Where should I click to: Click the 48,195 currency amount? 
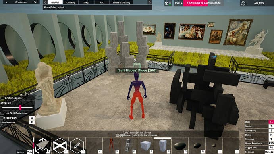[259, 3]
